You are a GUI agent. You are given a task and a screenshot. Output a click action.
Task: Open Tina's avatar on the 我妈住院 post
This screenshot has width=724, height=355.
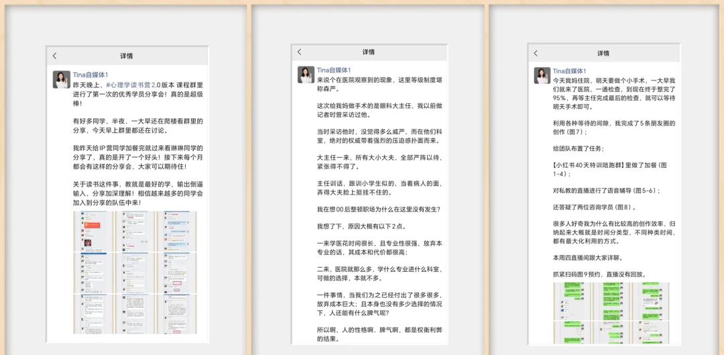tap(542, 76)
